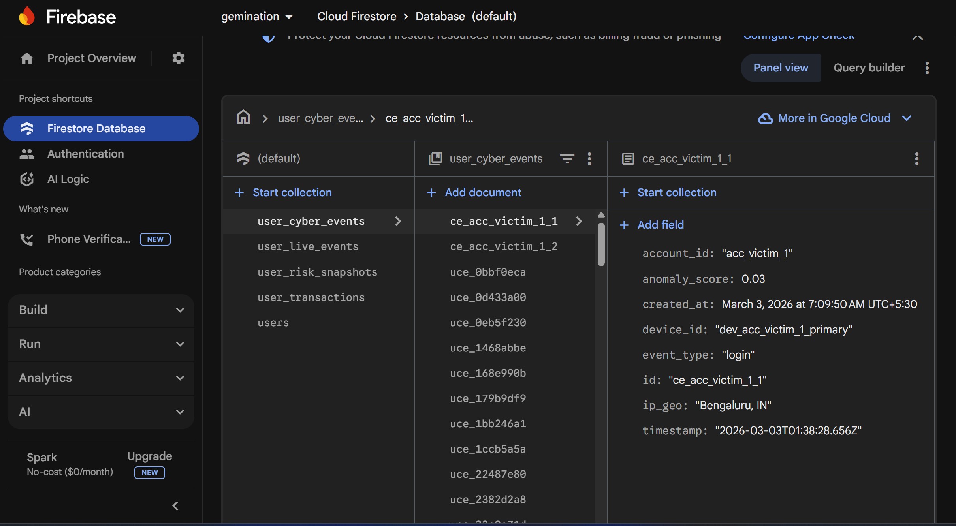Switch to Panel view
956x526 pixels.
(781, 68)
